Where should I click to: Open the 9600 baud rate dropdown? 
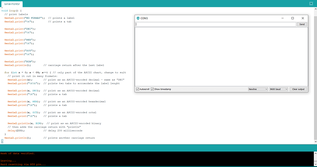coord(278,89)
